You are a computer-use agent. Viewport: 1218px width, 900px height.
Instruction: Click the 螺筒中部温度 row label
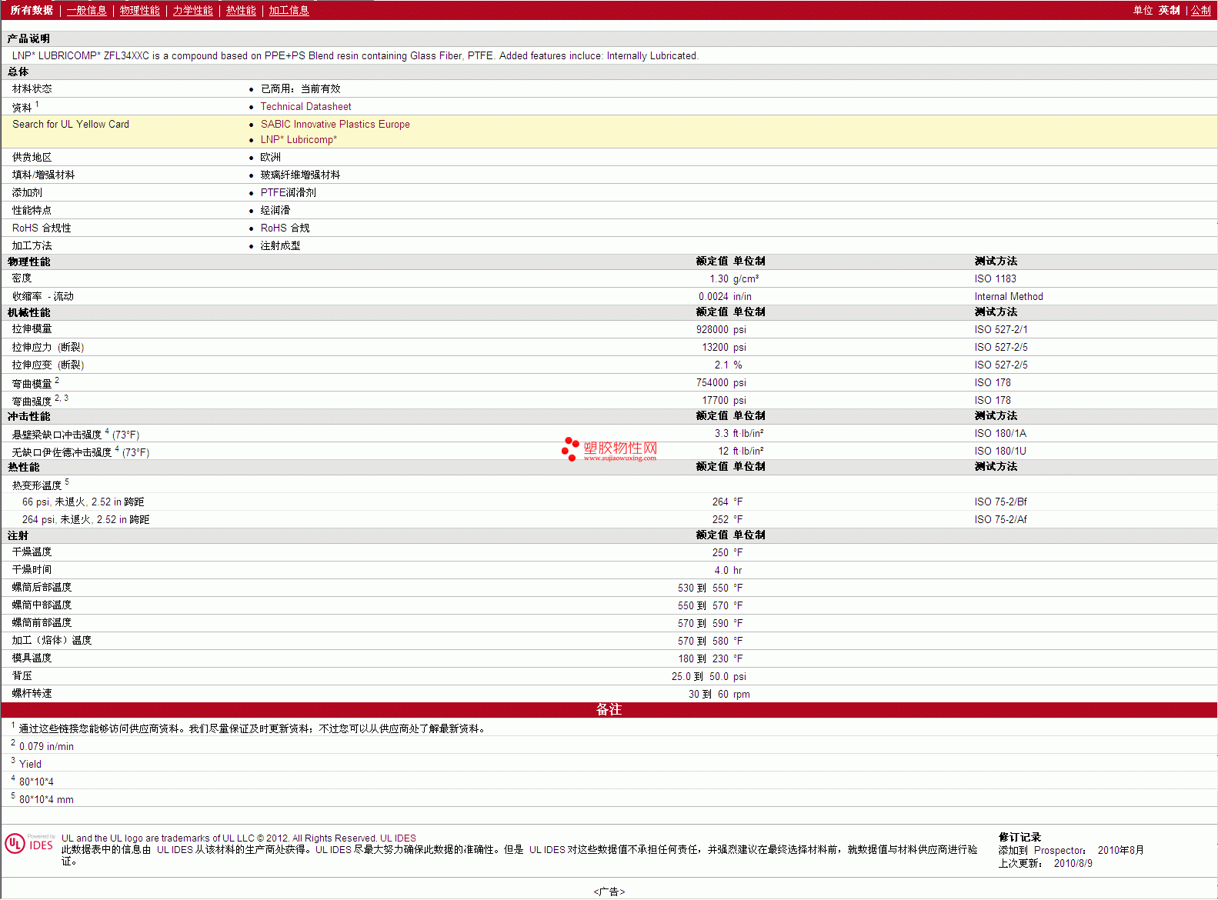point(42,605)
